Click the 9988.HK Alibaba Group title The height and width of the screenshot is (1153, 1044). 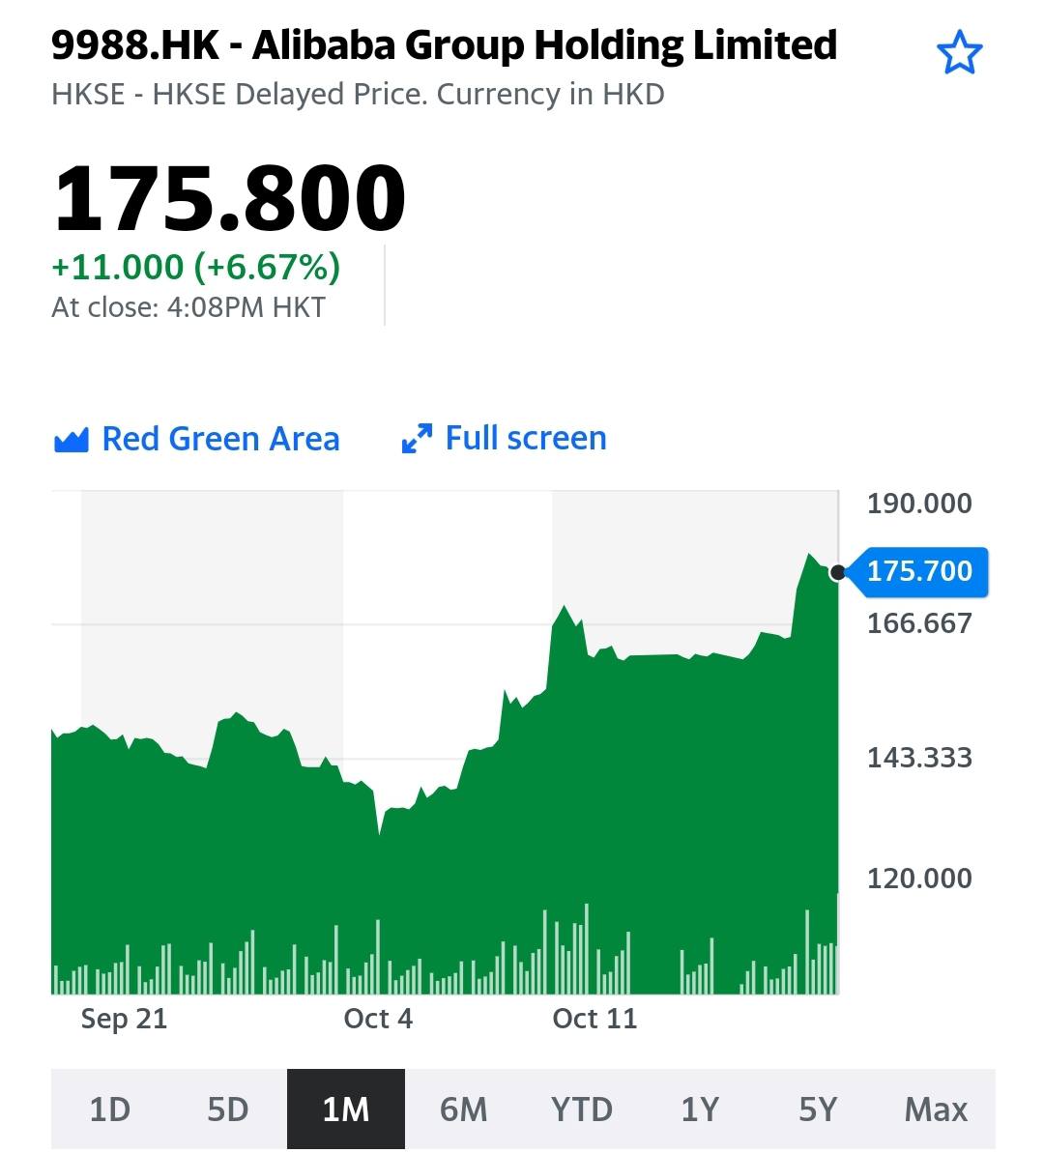[x=445, y=45]
